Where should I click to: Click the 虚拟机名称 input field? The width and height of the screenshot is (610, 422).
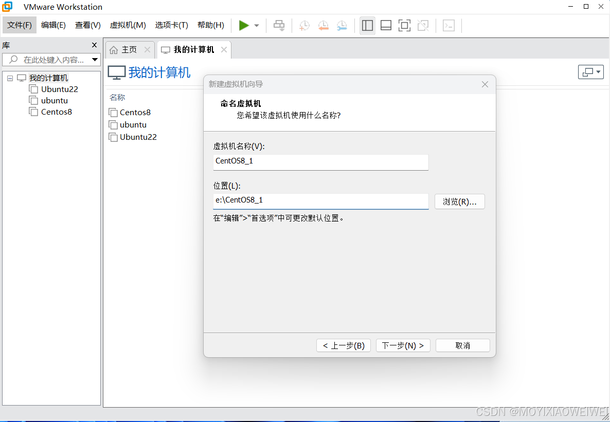(x=320, y=162)
